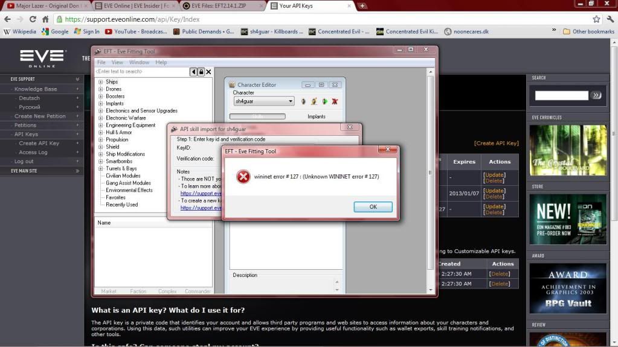Open the YouTube bookmark
Screen dimensions: 618x347
pyautogui.click(x=136, y=31)
